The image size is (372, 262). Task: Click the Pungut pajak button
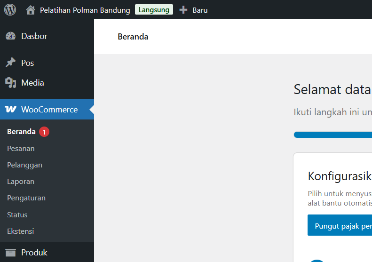pyautogui.click(x=340, y=225)
